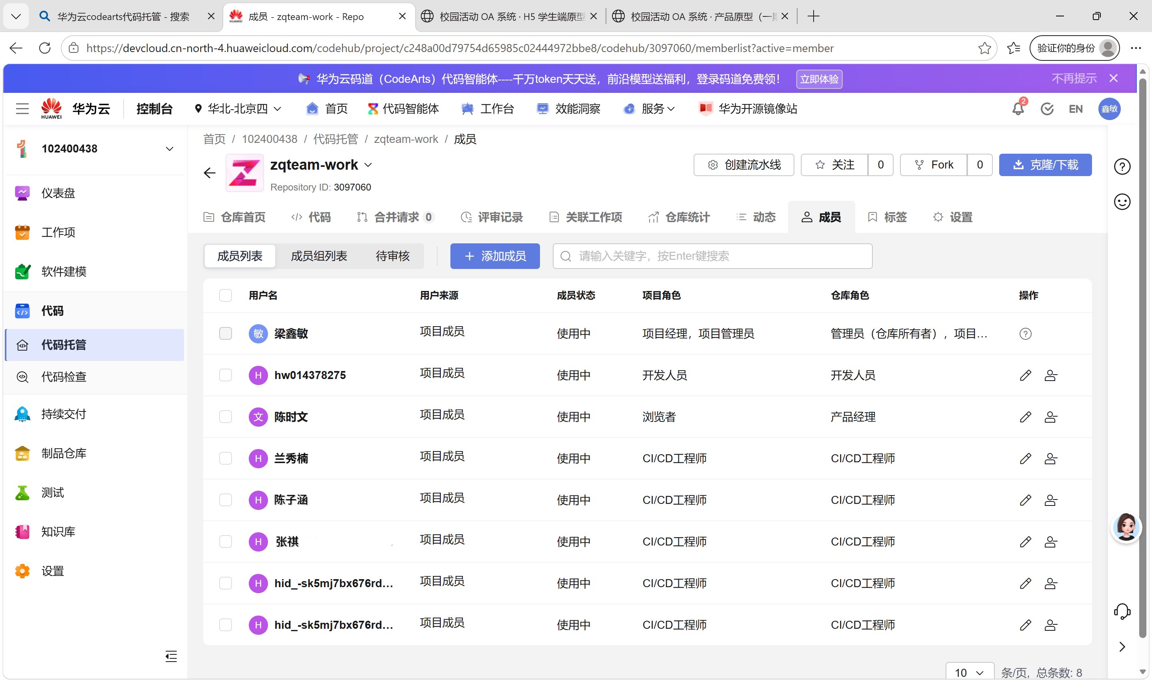
Task: Open the headset customer support icon
Action: (1122, 612)
